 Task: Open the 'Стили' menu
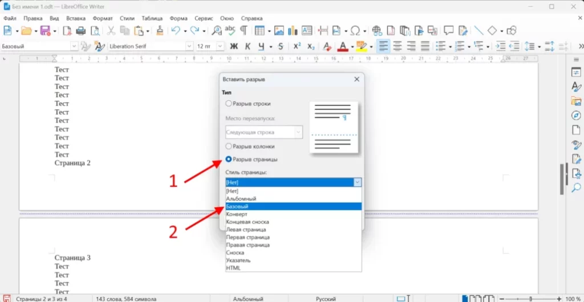[x=127, y=18]
